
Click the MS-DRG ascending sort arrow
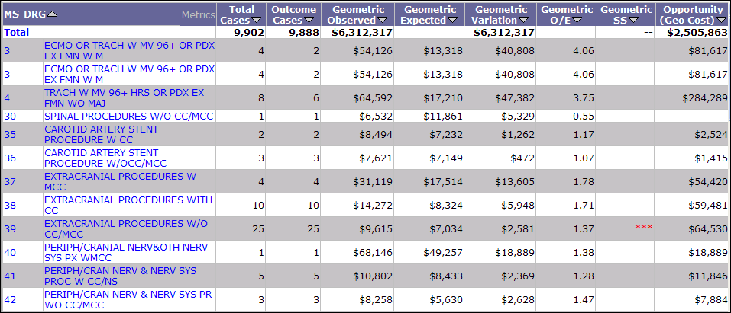click(53, 14)
